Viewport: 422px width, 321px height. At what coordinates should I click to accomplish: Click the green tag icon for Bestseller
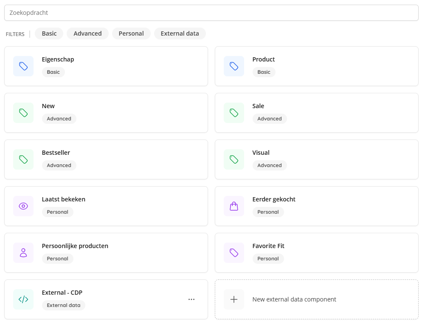point(23,159)
